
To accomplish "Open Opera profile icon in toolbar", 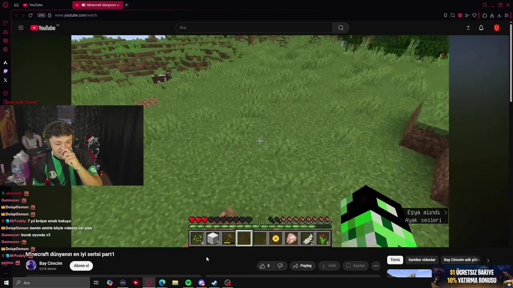I will coord(492,15).
